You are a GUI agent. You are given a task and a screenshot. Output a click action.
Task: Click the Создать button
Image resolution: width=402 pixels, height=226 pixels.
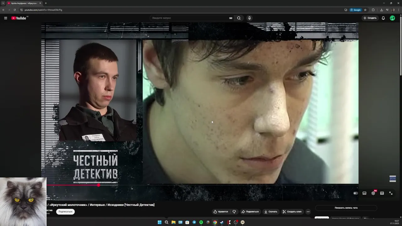370,18
